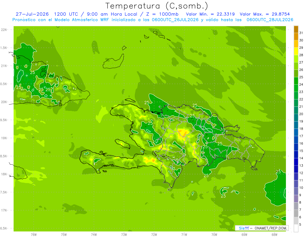The height and width of the screenshot is (238, 308).
Task: Click the value 8 on the color scale
Action: 300,203
